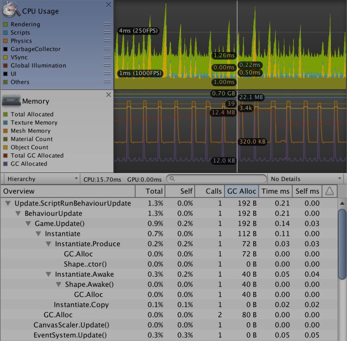Toggle Object Count series
This screenshot has width=347, height=341.
point(6,147)
